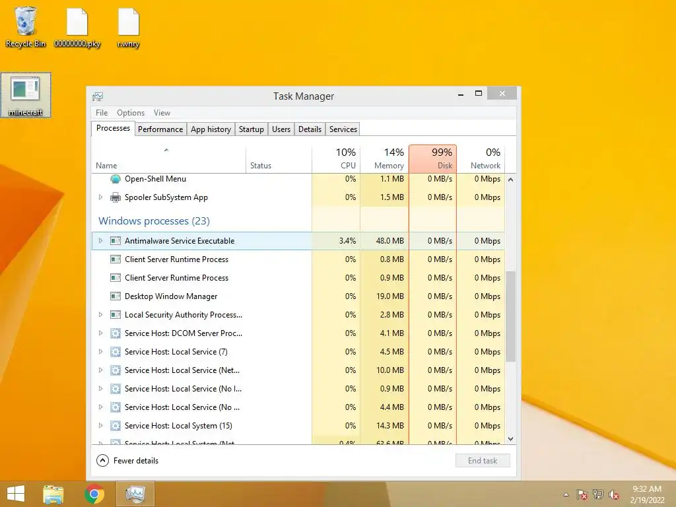Expand Service Host: Local Service (No ...) at 4.4 MB

coord(100,407)
